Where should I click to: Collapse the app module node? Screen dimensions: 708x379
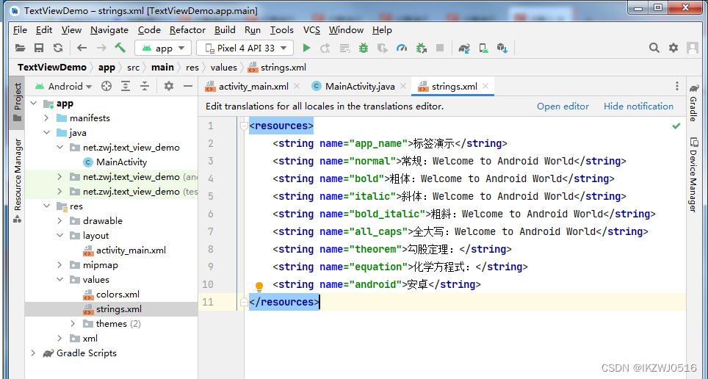pyautogui.click(x=34, y=104)
